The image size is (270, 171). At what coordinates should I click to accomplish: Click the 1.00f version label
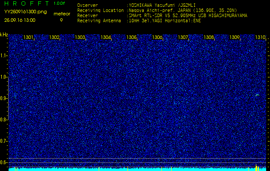[60, 3]
